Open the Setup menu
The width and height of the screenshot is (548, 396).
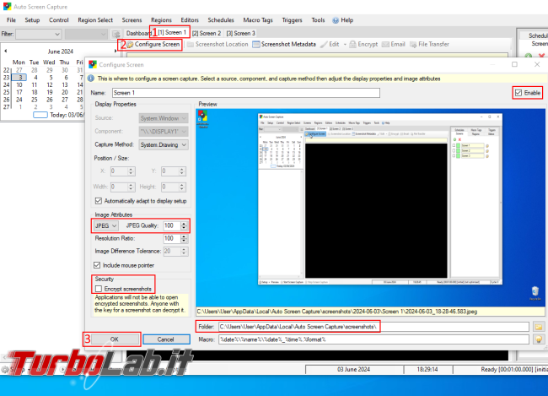(32, 20)
